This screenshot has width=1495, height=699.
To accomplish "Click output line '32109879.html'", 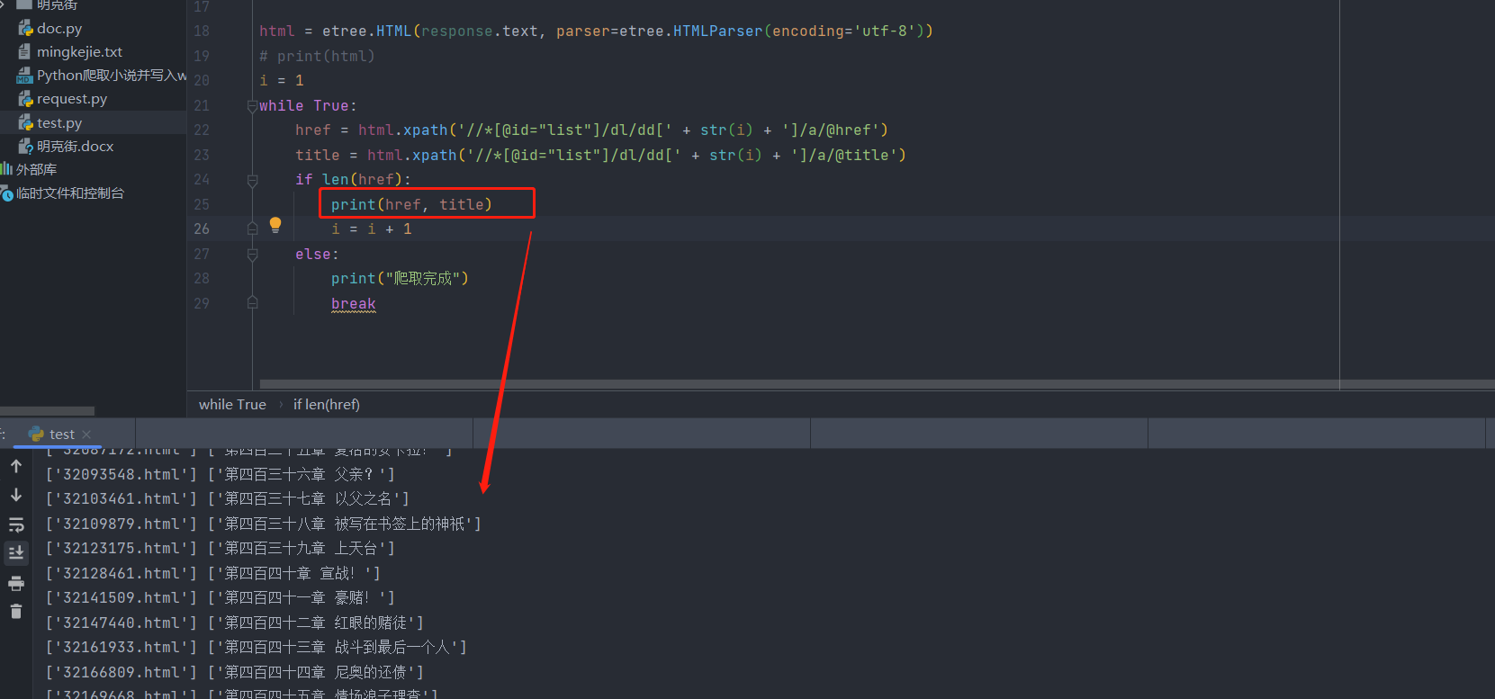I will point(264,524).
